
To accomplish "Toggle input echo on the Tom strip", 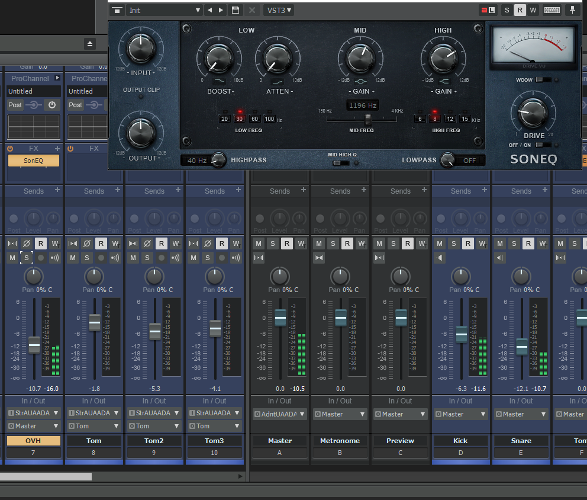I will [x=115, y=258].
